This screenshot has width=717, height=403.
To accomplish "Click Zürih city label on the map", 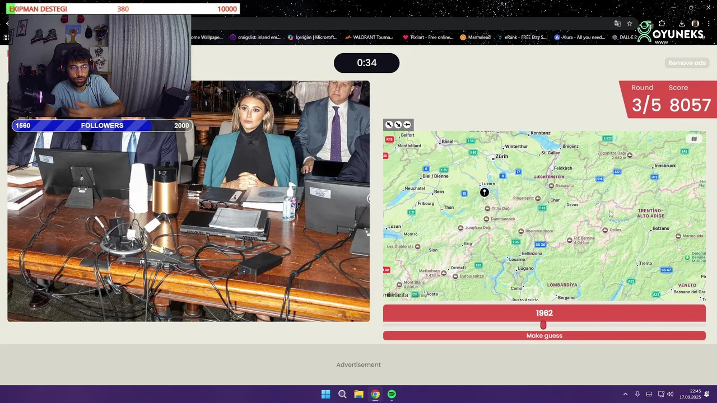I will point(502,157).
